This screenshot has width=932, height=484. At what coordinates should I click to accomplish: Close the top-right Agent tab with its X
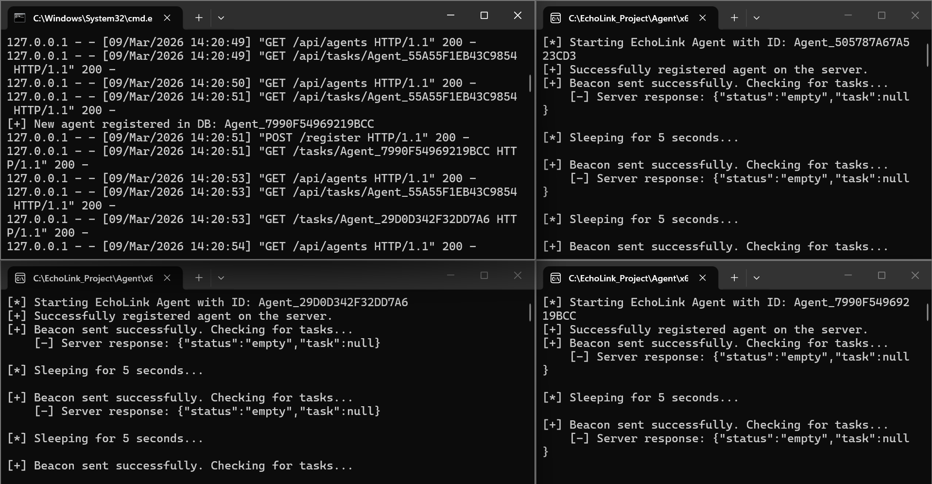[703, 17]
